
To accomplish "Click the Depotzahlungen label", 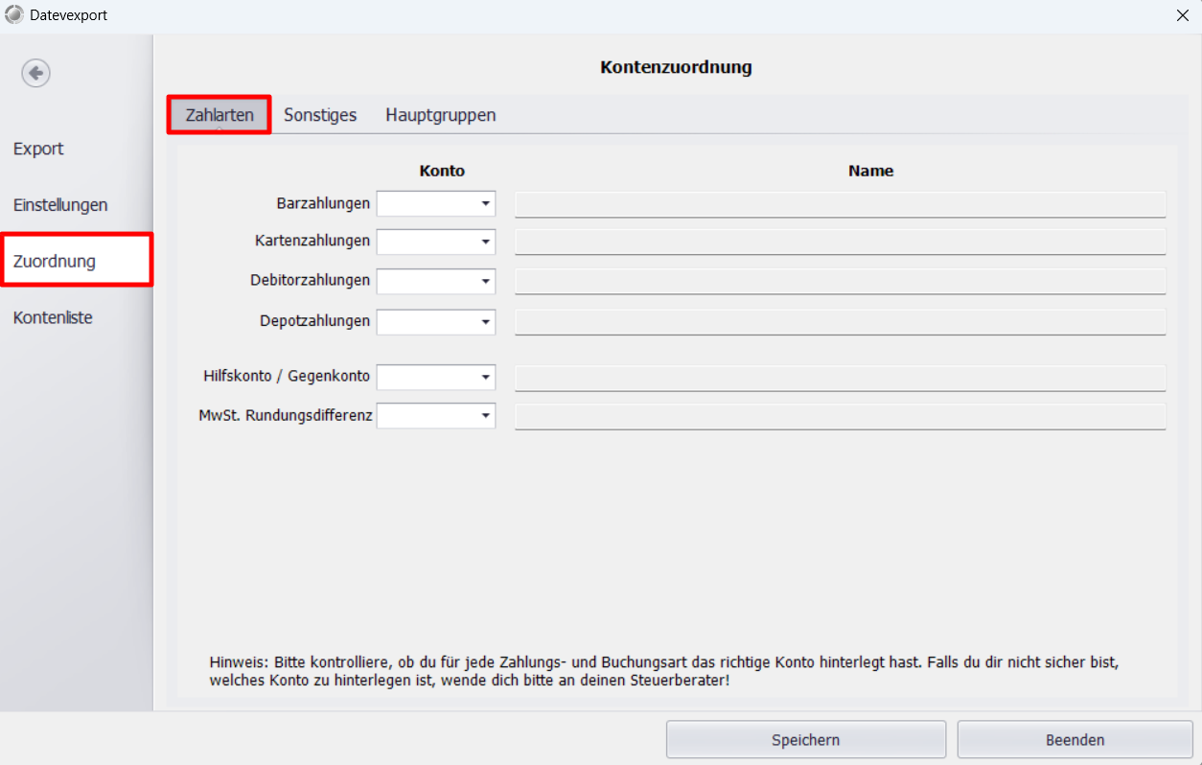I will click(x=314, y=321).
